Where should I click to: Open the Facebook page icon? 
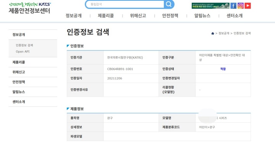pyautogui.click(x=233, y=6)
